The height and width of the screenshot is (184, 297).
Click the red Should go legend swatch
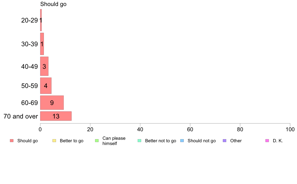pos(12,140)
